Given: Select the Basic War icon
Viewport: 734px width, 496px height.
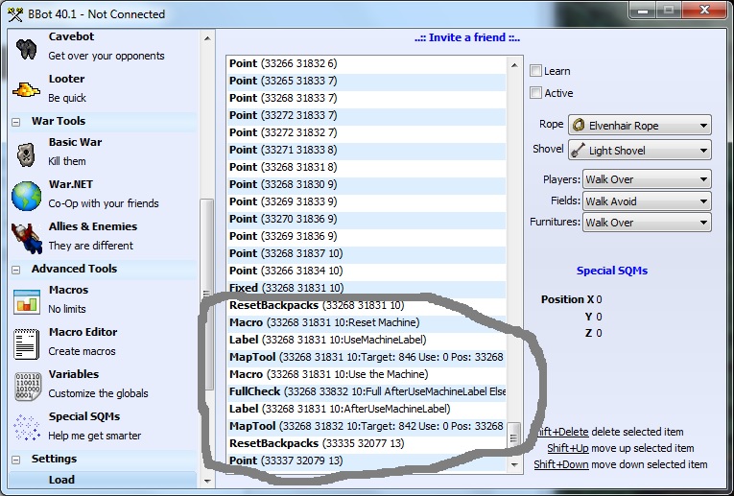Looking at the screenshot, I should pyautogui.click(x=26, y=153).
